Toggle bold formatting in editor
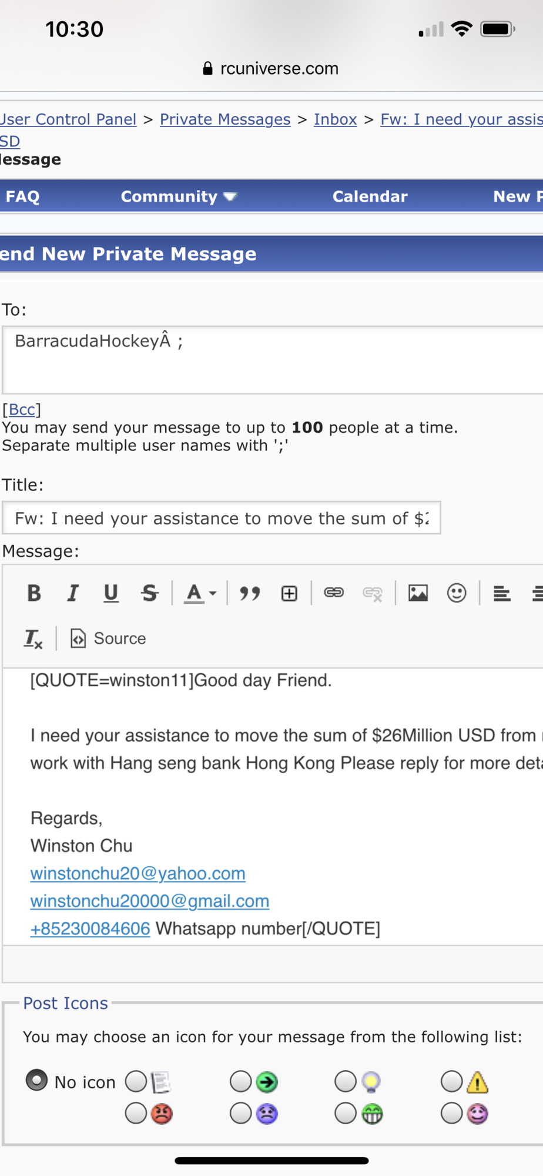Image resolution: width=543 pixels, height=1176 pixels. (34, 593)
